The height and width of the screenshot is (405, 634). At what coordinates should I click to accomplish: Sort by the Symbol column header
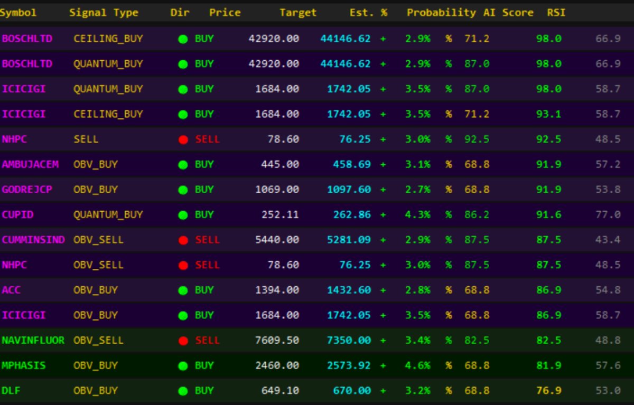(18, 13)
